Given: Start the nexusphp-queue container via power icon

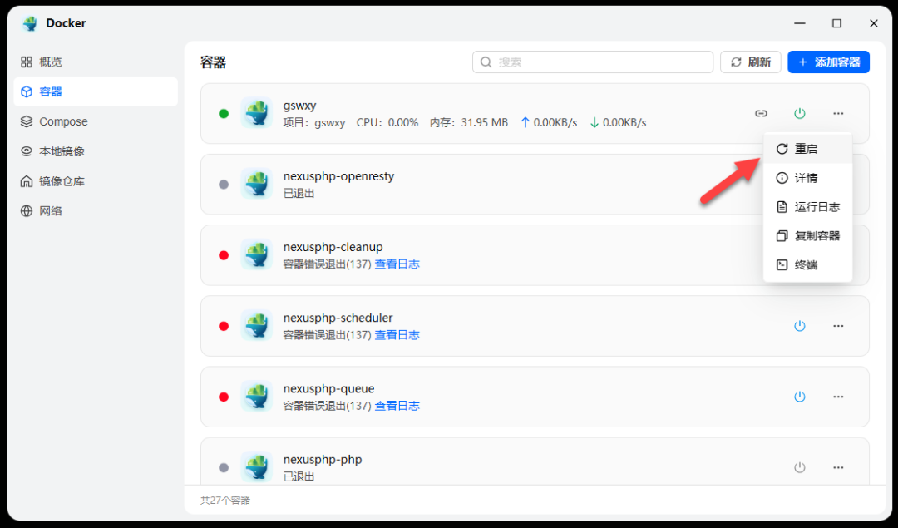Looking at the screenshot, I should pyautogui.click(x=800, y=397).
